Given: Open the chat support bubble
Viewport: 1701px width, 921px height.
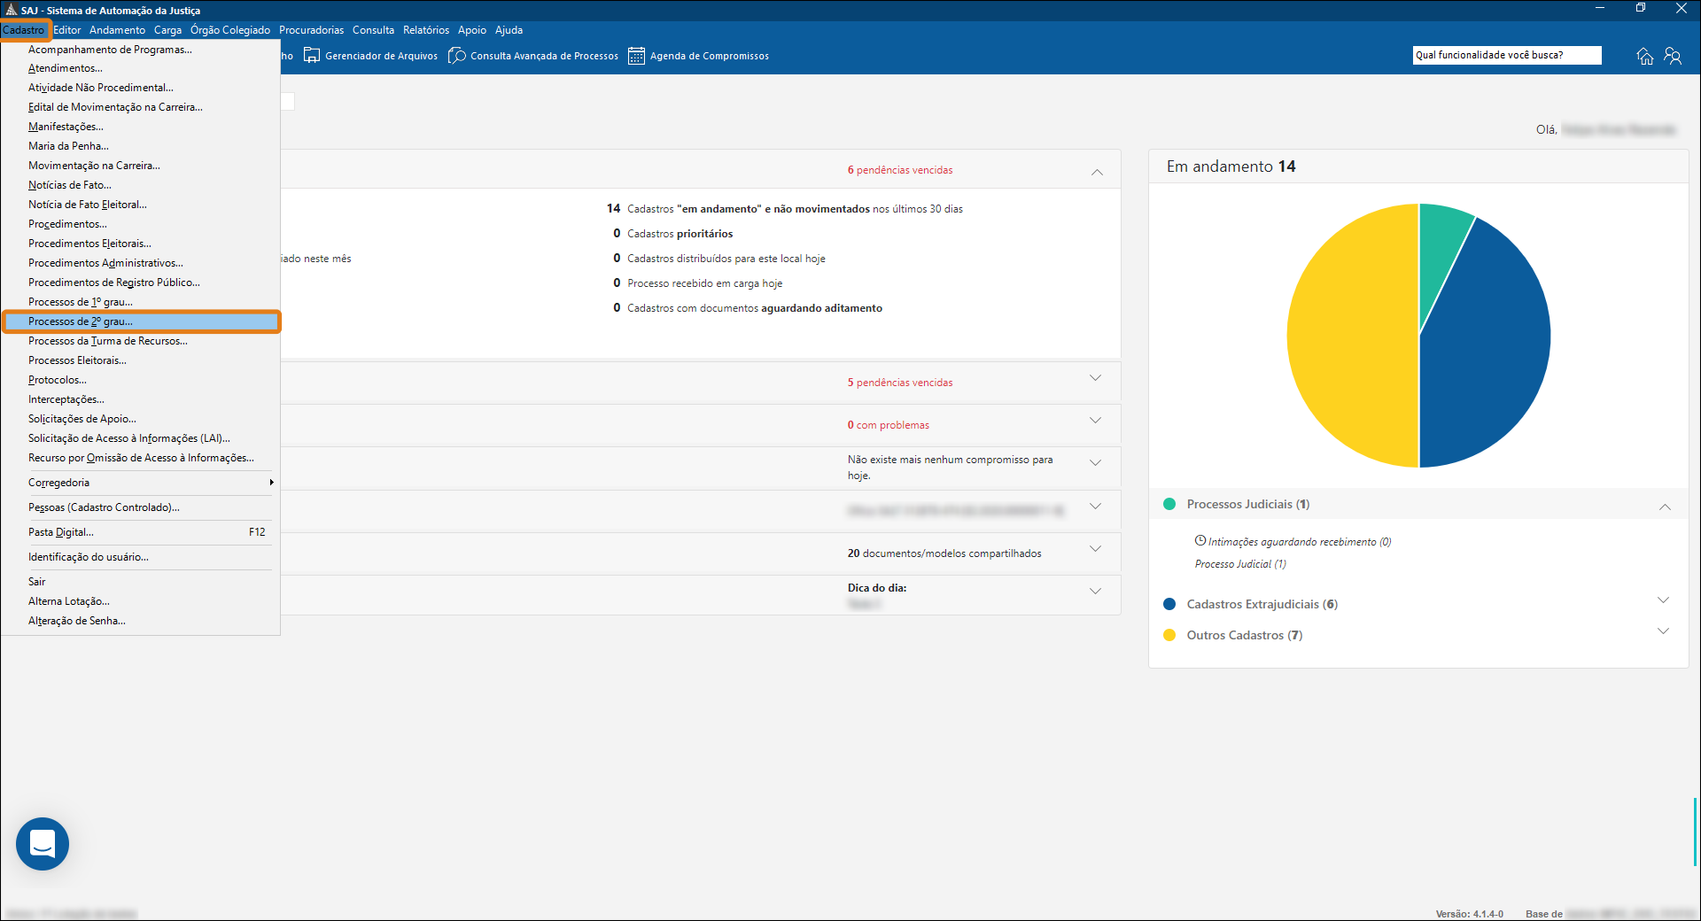Looking at the screenshot, I should (43, 844).
